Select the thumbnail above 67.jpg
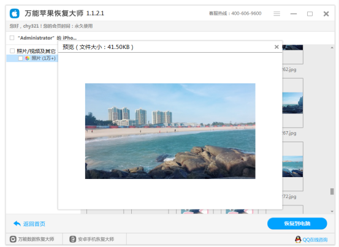This screenshot has height=247, width=339. (x=293, y=103)
